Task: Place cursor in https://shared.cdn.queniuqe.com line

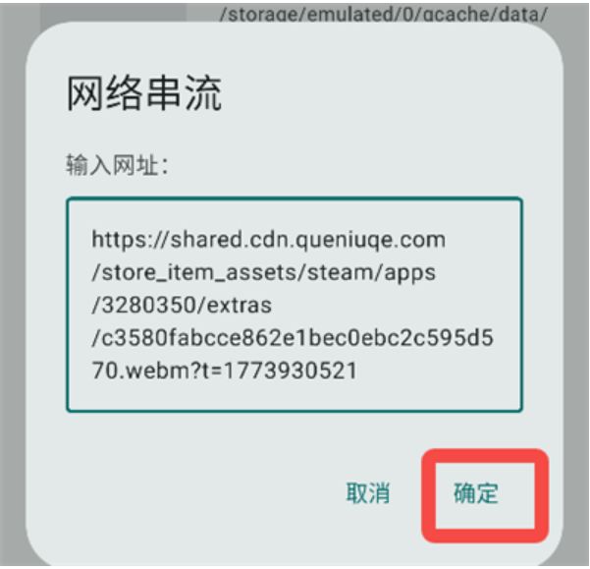Action: (269, 240)
